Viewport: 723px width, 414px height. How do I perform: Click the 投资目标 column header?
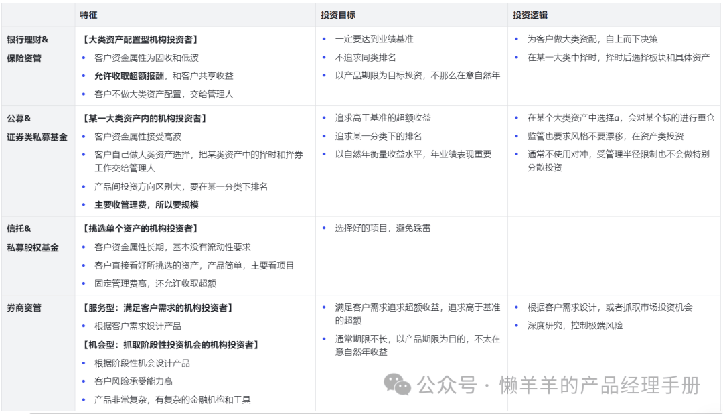click(338, 15)
